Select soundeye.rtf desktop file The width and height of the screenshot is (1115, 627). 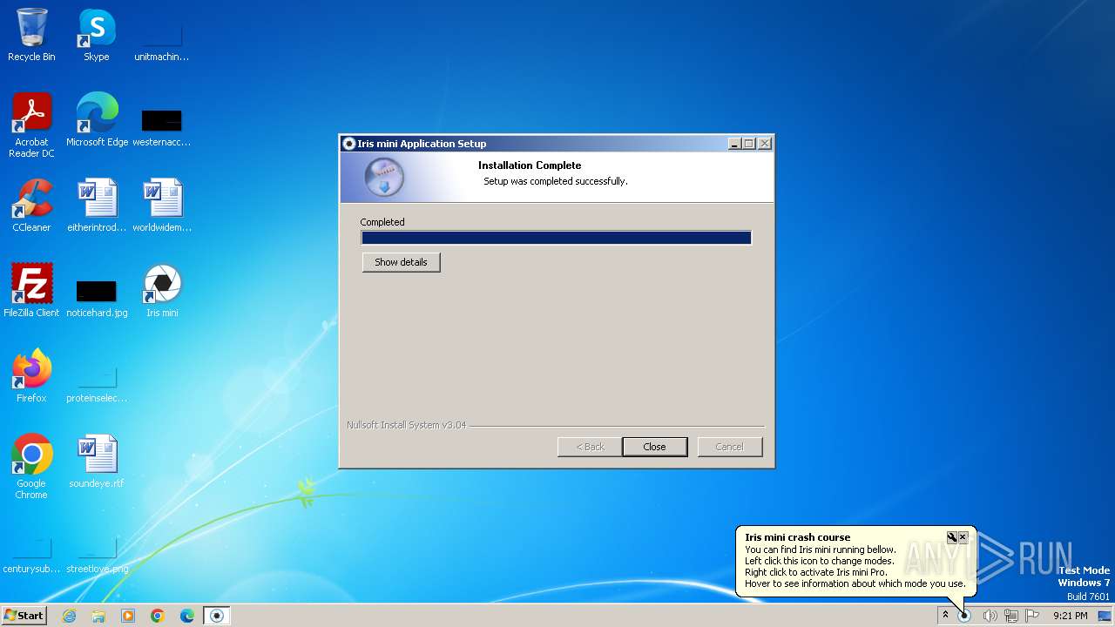(97, 462)
